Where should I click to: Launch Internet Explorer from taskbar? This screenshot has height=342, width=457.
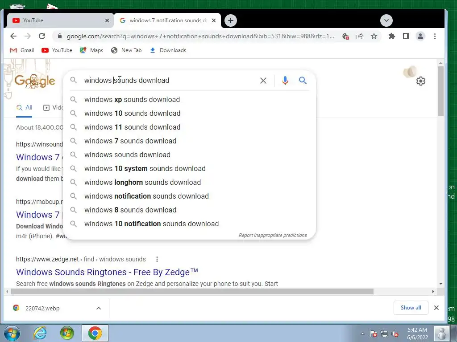(x=40, y=333)
